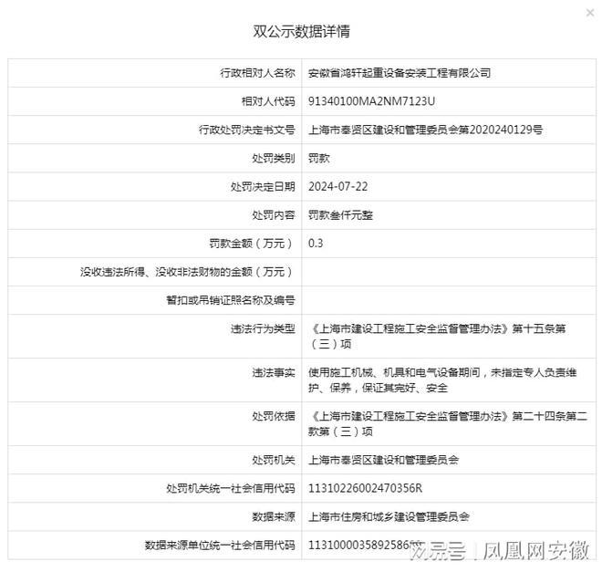
Task: Select the 数据来源 label
Action: point(274,516)
